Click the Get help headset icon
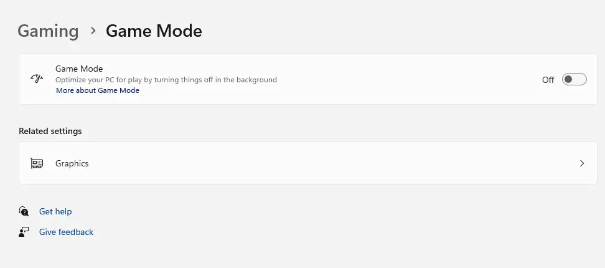Screen dimensions: 605x268 point(24,211)
